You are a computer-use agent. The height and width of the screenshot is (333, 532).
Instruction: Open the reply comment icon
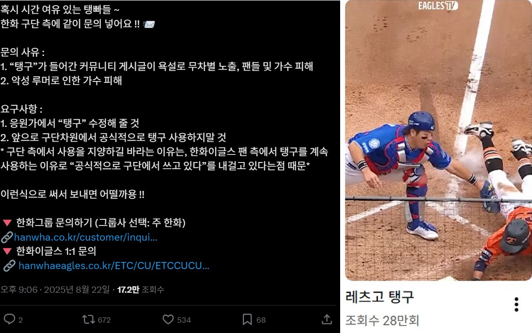[x=9, y=319]
